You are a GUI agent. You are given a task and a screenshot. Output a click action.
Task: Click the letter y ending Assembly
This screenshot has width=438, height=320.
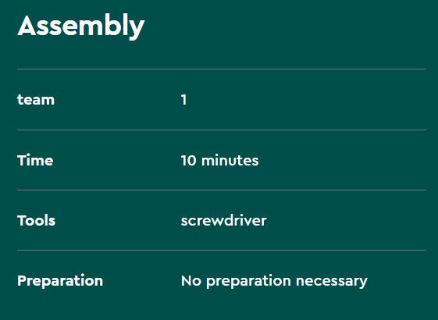(137, 30)
